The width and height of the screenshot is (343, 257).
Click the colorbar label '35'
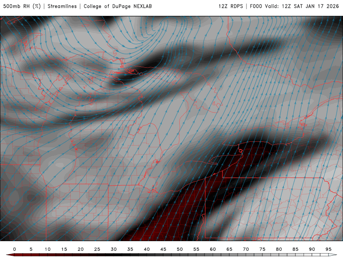coord(130,249)
